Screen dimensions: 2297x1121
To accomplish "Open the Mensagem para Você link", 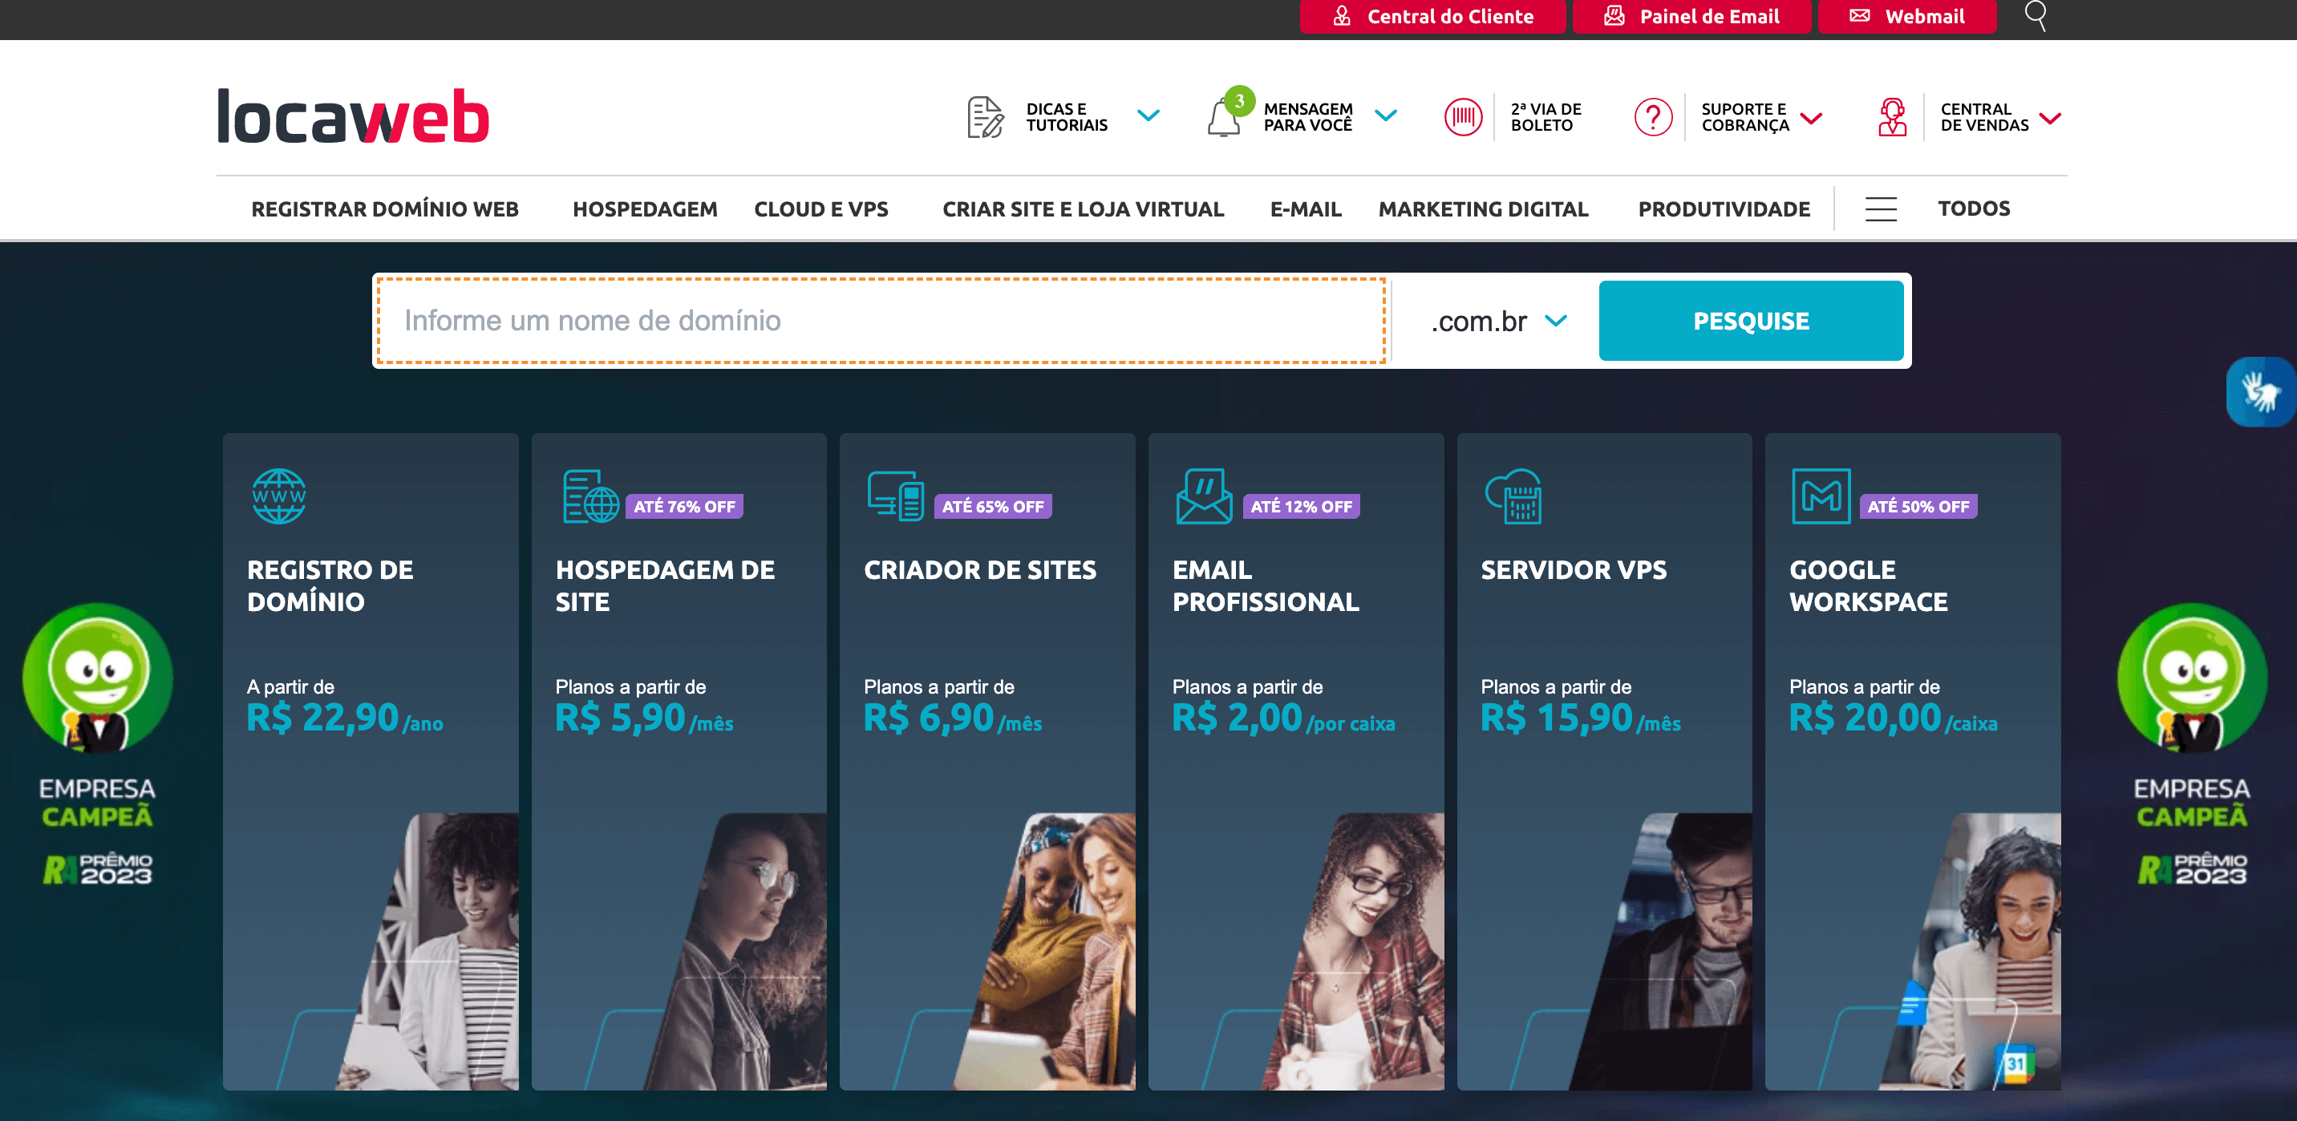I will point(1308,117).
